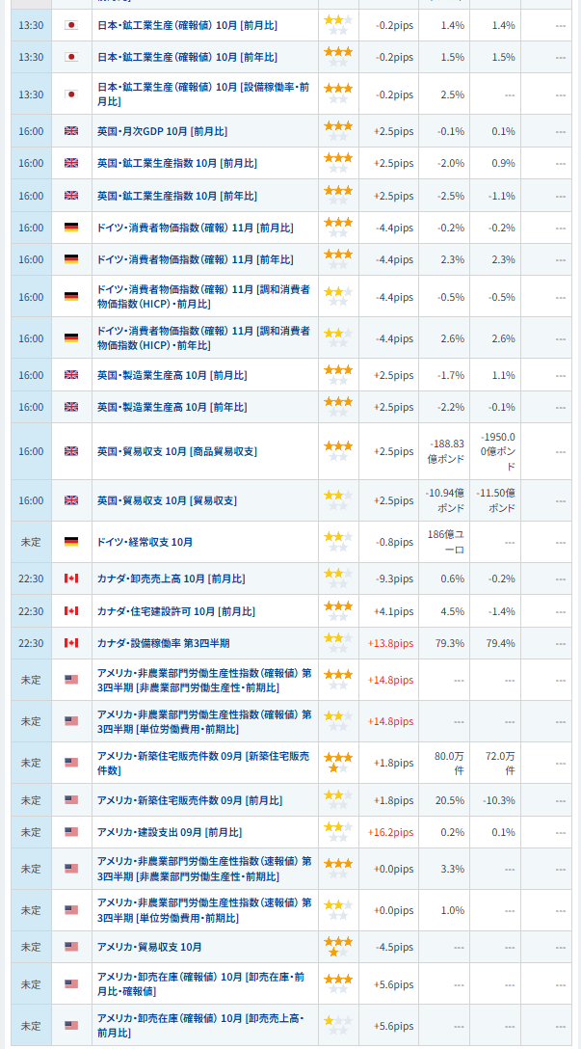Viewport: 581px width, 1049px height.
Task: Click Japan flag in 設備稼働率・前月比 row
Action: point(70,94)
